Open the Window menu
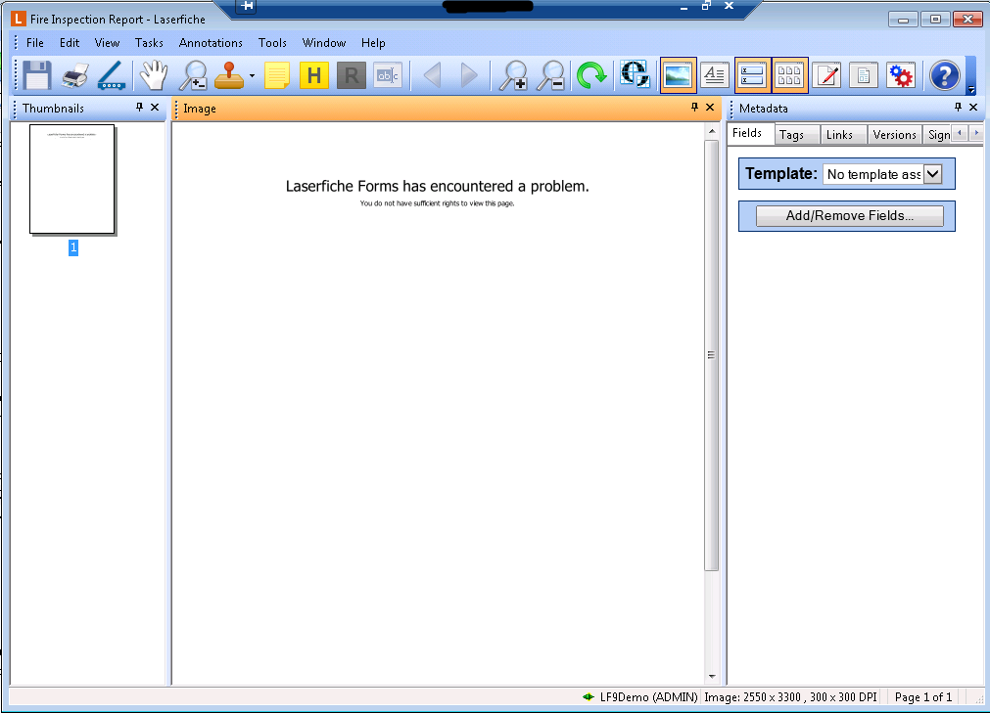990x713 pixels. pos(324,43)
